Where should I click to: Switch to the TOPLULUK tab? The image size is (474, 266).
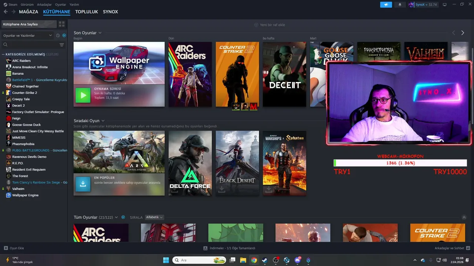[87, 11]
